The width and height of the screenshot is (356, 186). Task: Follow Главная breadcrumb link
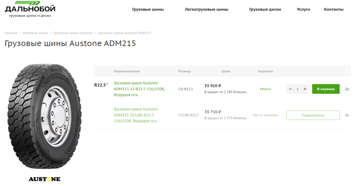(x=11, y=33)
